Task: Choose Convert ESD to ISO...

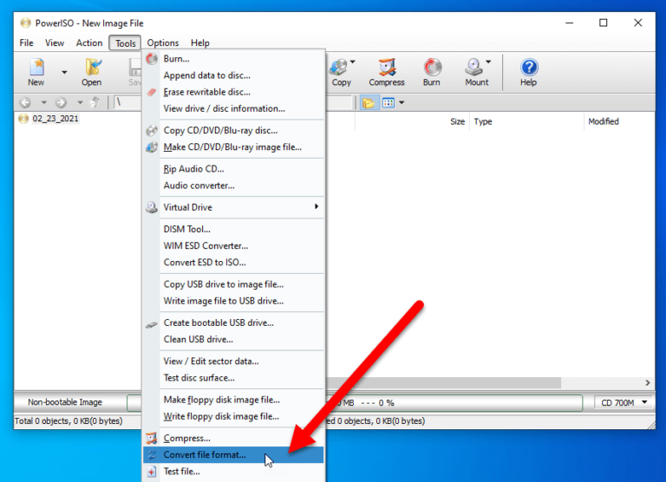Action: click(233, 263)
